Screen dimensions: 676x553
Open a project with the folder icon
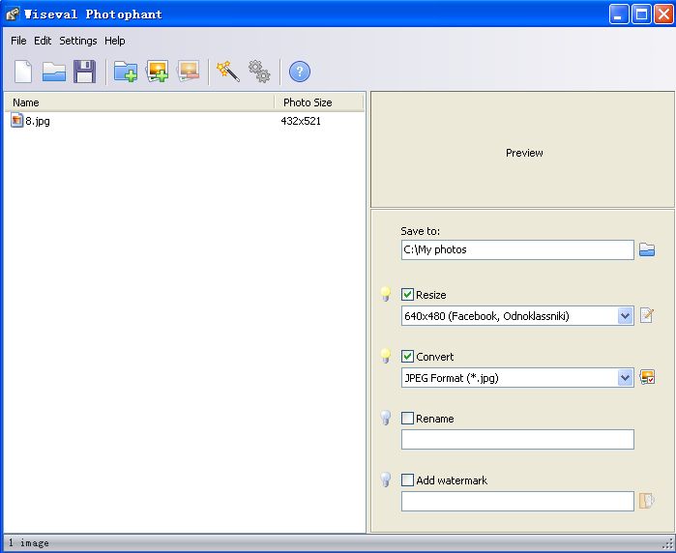pos(54,72)
